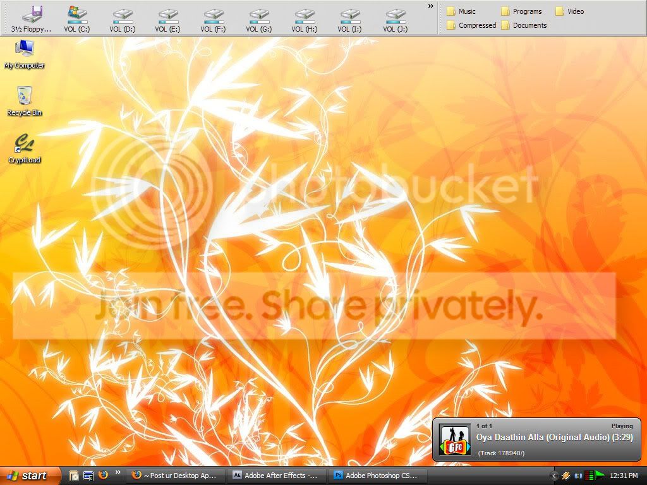Open the VOL (I:) drive
Image resolution: width=647 pixels, height=485 pixels.
350,18
